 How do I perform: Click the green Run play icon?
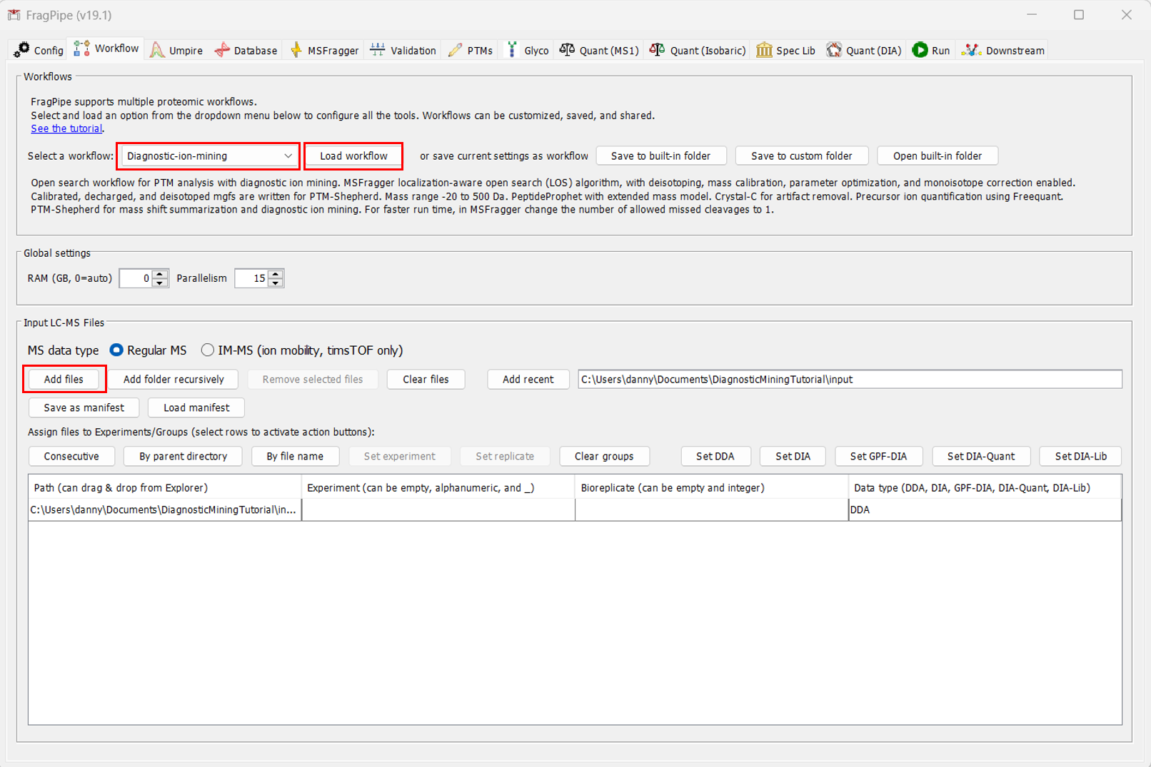[x=920, y=50]
